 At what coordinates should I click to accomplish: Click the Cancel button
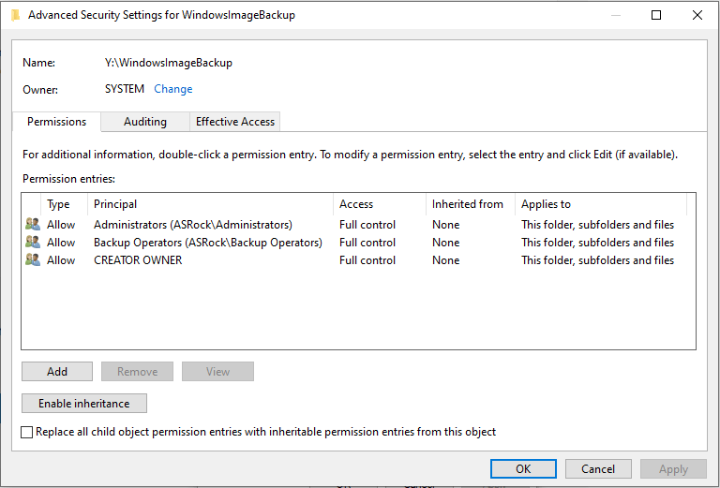598,468
